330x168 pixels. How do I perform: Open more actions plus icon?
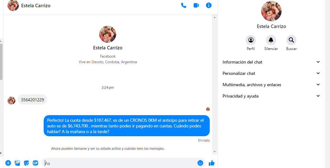pos(8,163)
